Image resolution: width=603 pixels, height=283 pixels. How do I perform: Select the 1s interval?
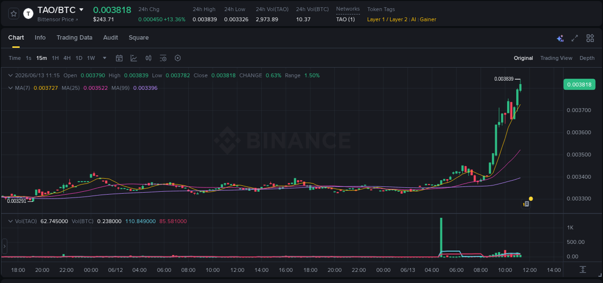pos(28,58)
